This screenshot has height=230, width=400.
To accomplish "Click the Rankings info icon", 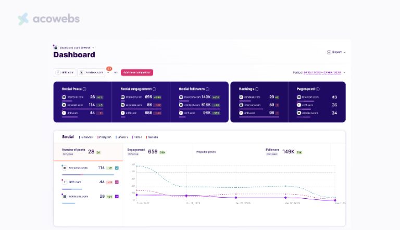I will [257, 89].
